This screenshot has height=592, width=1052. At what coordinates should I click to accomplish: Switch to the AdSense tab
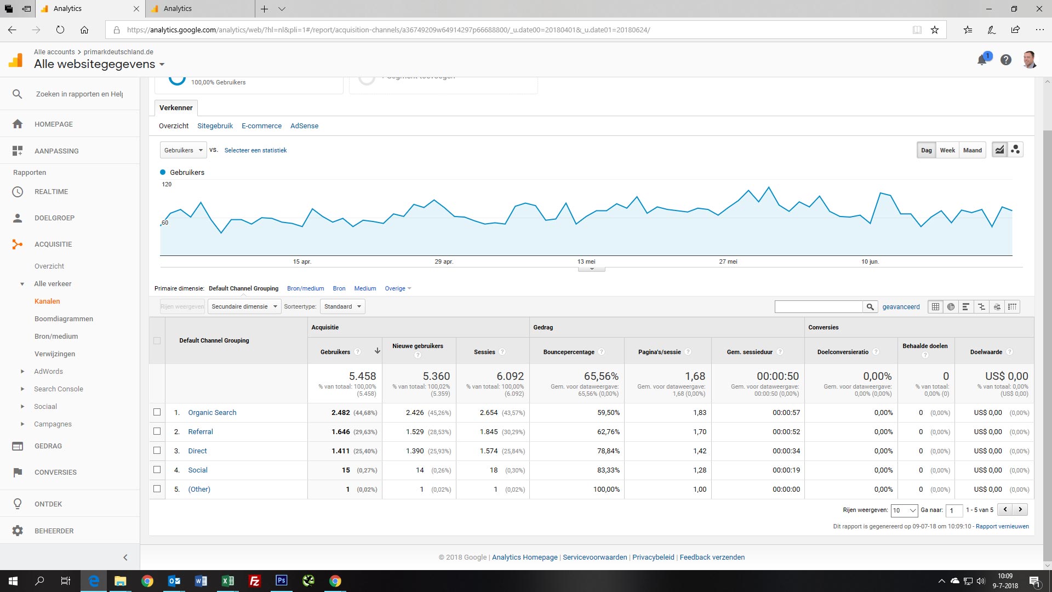click(304, 126)
